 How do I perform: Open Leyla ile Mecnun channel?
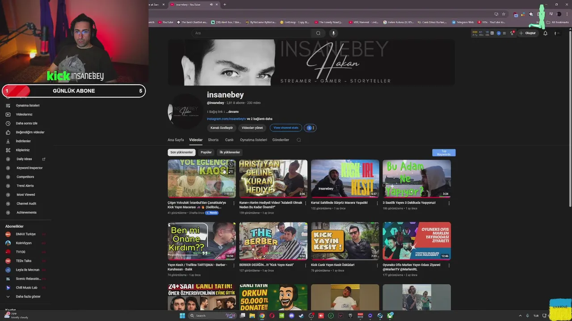pos(27,270)
